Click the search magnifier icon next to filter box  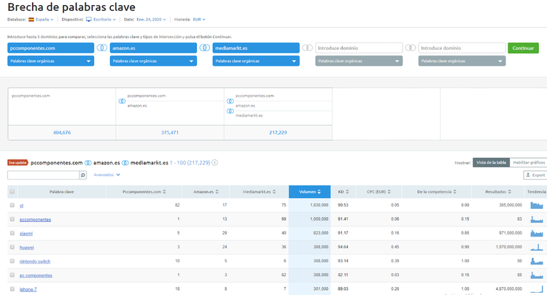coord(83,175)
